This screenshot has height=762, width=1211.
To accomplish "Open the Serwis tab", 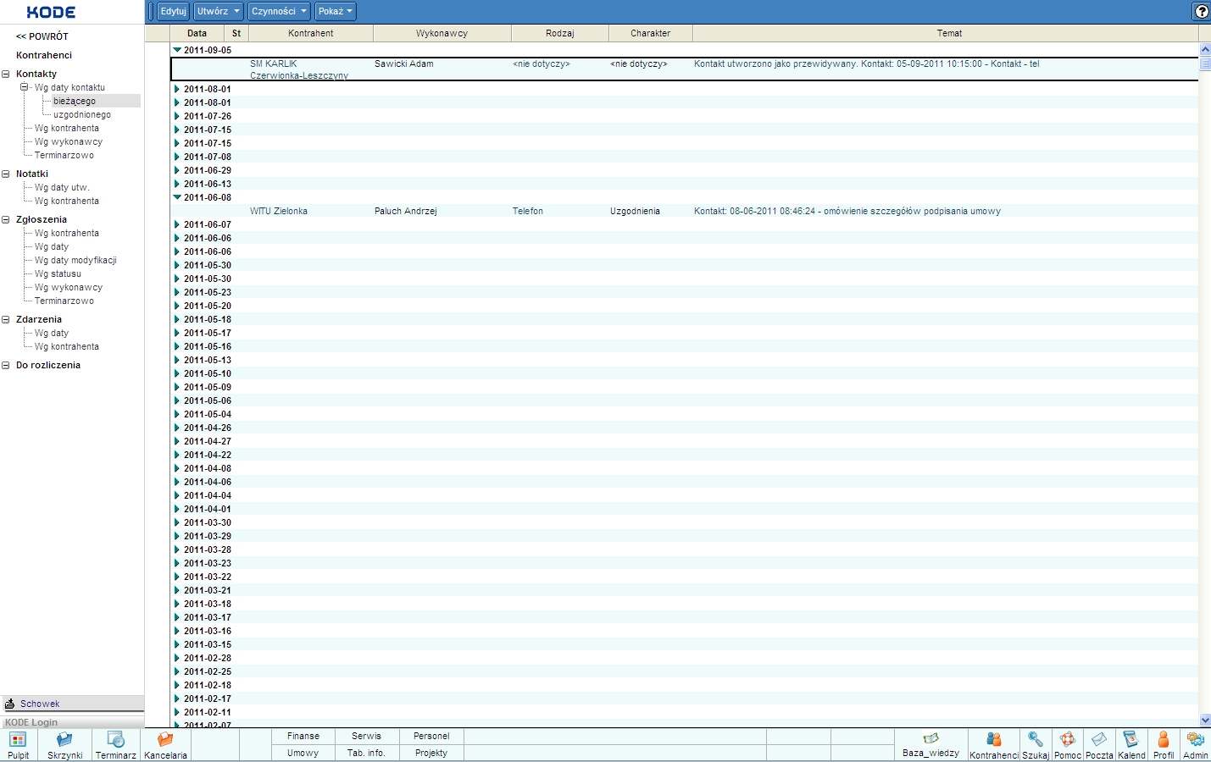I will (367, 737).
